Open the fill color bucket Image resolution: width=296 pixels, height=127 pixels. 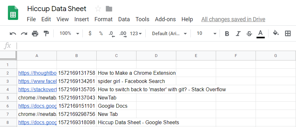point(276,33)
